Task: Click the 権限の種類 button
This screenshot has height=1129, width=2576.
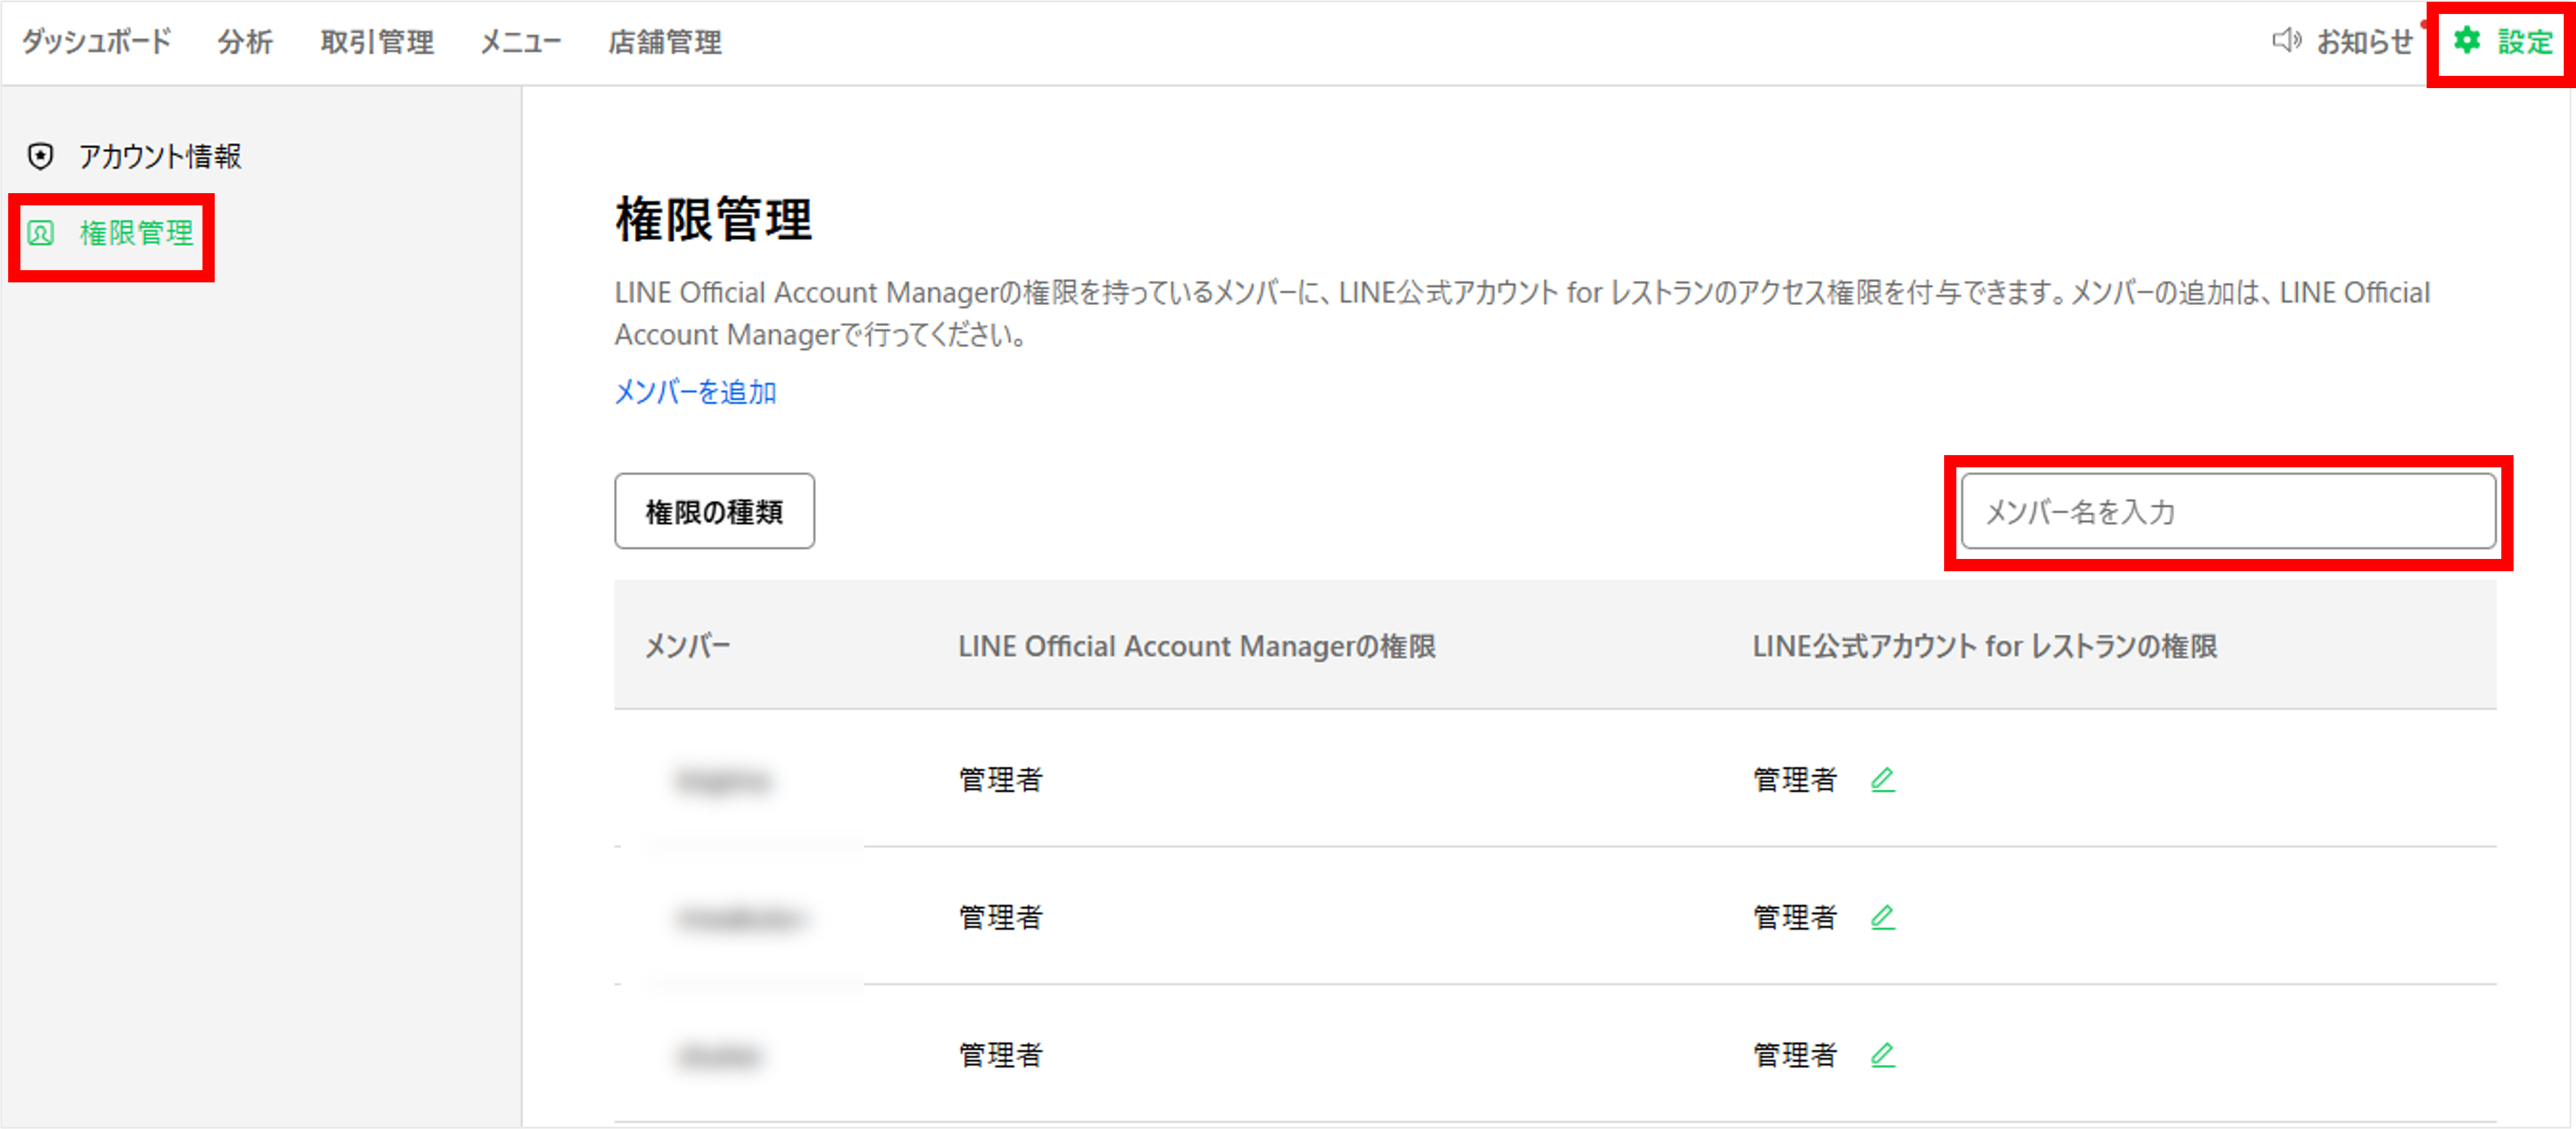Action: [x=714, y=511]
